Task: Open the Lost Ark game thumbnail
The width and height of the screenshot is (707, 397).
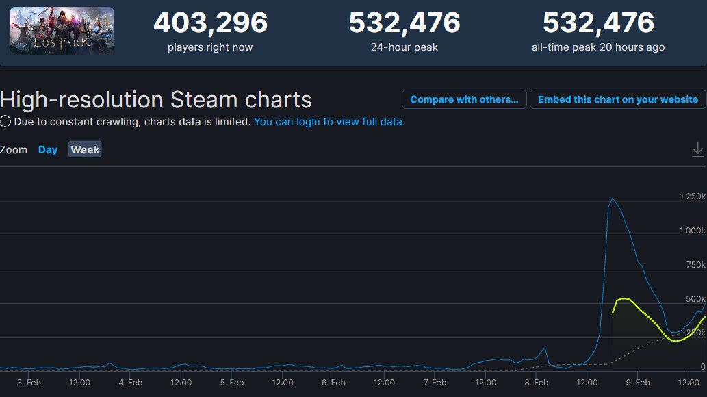Action: point(62,31)
